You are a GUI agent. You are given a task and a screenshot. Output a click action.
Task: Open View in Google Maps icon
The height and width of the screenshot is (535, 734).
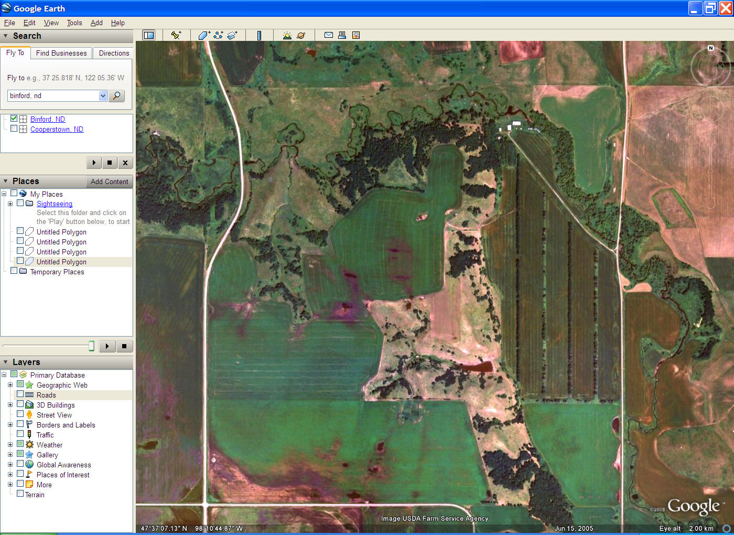(356, 35)
